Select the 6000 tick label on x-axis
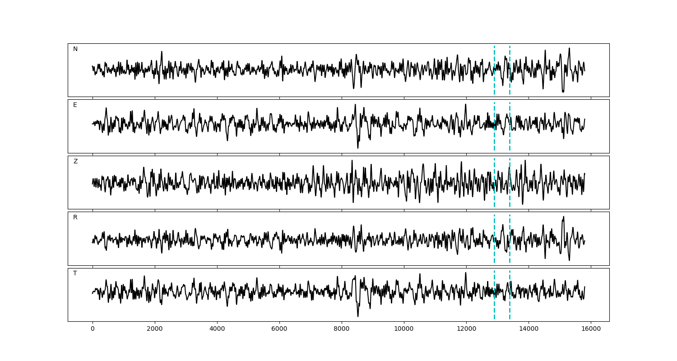This screenshot has width=677, height=361. click(x=279, y=329)
